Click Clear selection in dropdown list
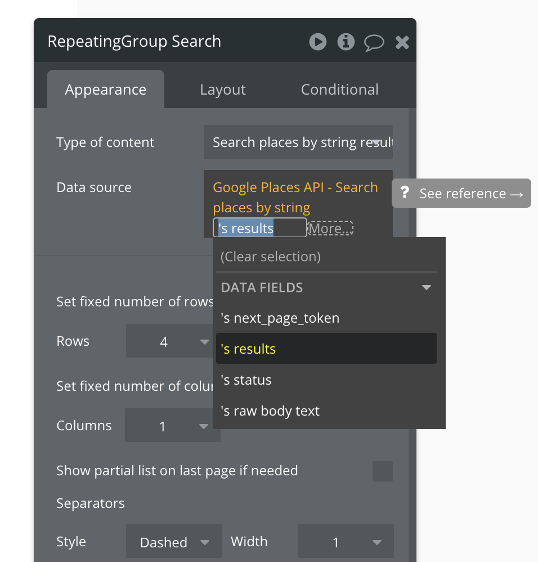 pos(271,257)
